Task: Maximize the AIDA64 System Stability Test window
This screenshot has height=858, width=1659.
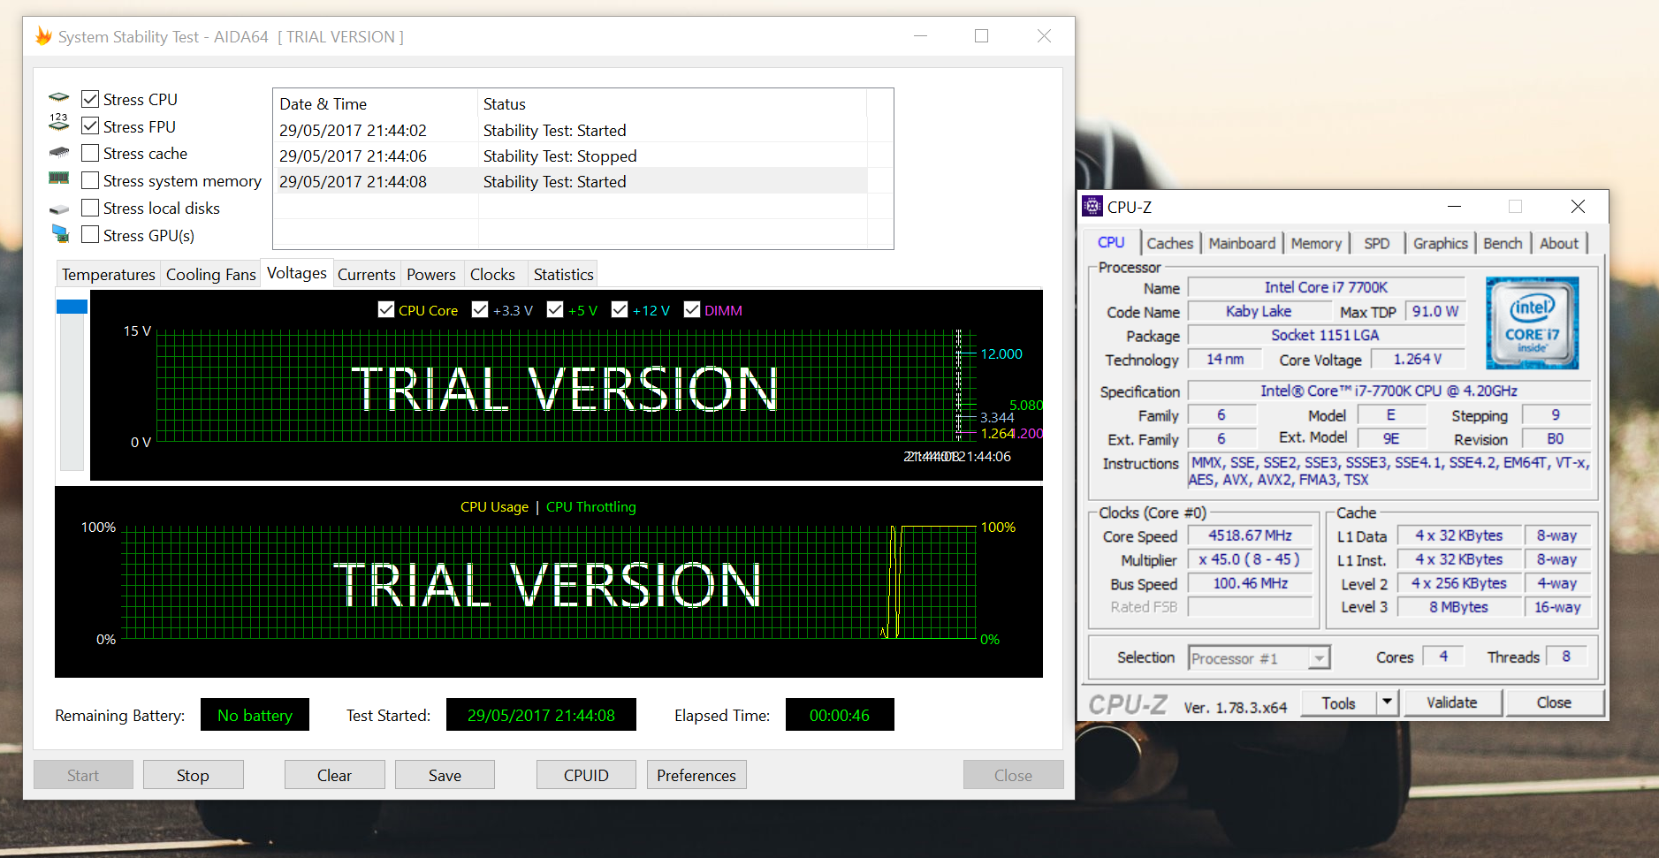Action: [x=981, y=36]
